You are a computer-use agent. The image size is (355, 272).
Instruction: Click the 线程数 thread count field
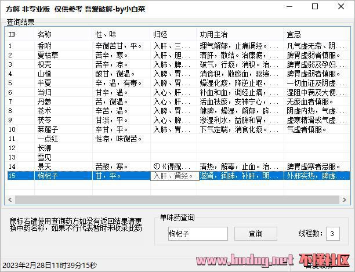pyautogui.click(x=333, y=234)
